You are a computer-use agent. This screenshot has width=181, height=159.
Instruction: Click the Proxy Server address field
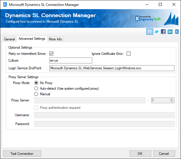click(90, 100)
